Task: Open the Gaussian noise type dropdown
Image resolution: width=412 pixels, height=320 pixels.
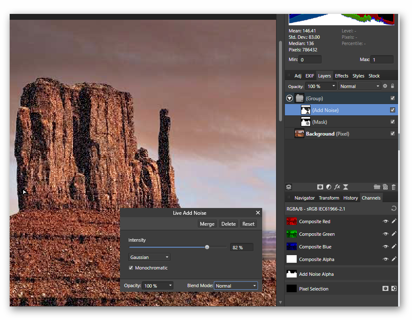Action: tap(149, 257)
